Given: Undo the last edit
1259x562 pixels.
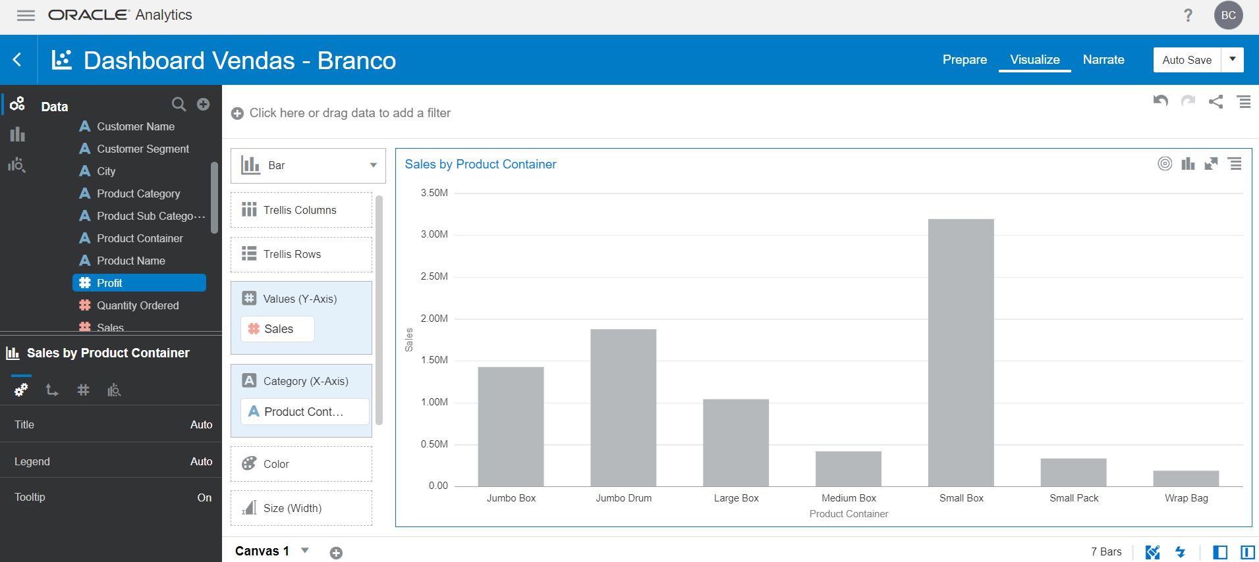Looking at the screenshot, I should point(1161,101).
